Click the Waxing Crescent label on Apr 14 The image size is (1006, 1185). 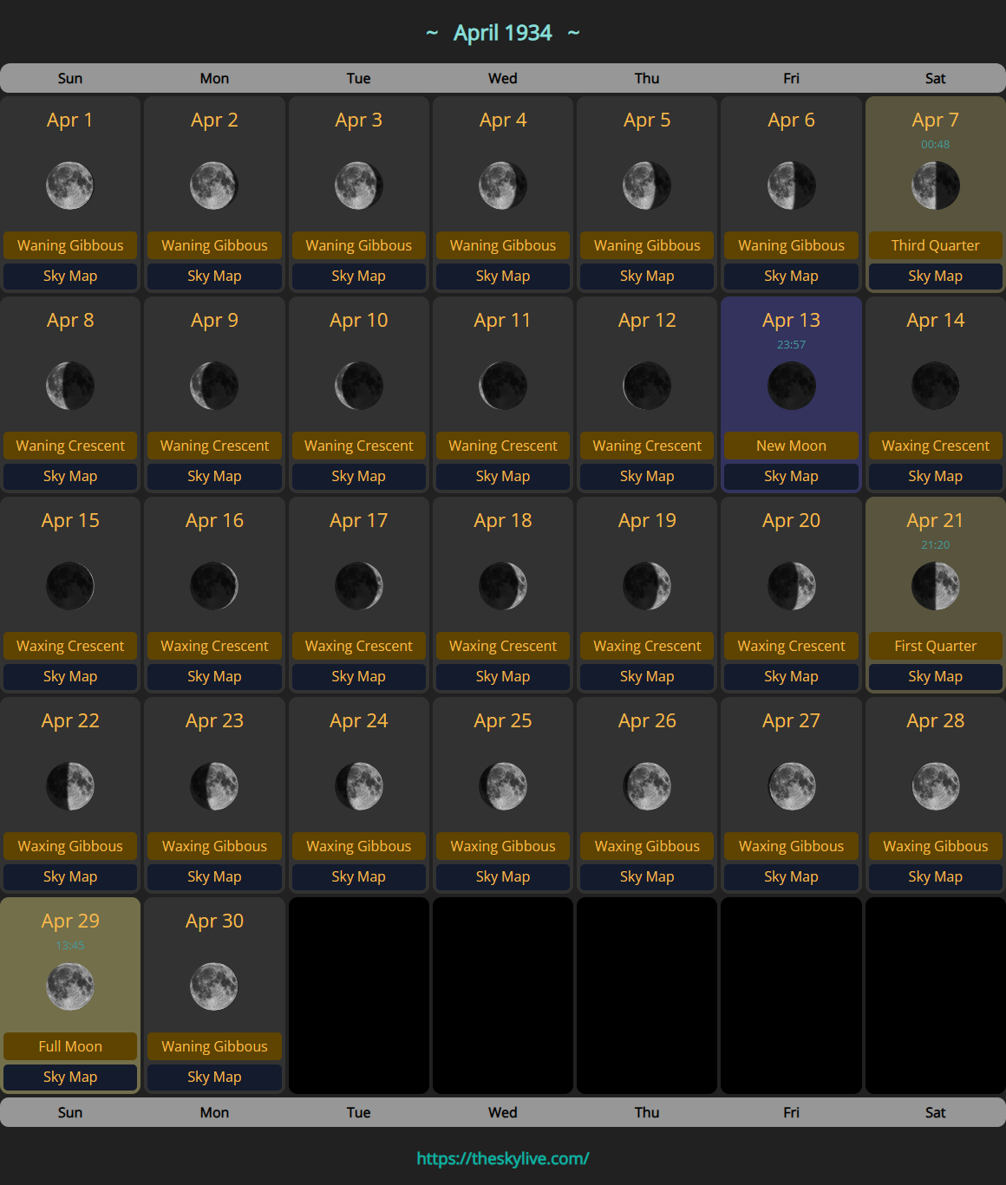pyautogui.click(x=936, y=446)
